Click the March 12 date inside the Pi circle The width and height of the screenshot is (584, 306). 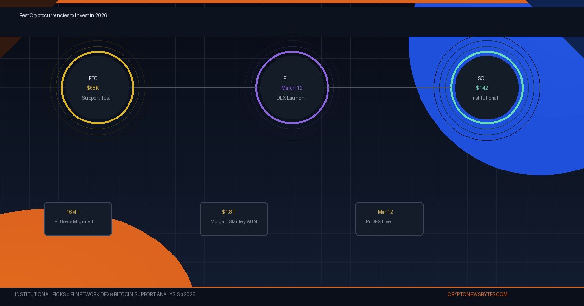point(292,88)
